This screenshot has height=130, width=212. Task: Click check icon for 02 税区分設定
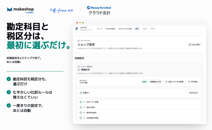tap(81, 107)
